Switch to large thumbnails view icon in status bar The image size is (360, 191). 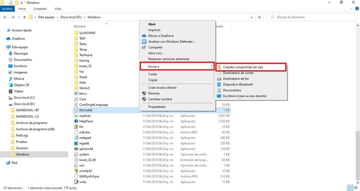click(355, 188)
